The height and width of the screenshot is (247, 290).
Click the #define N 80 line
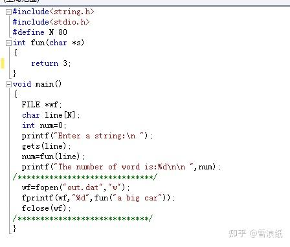point(40,32)
